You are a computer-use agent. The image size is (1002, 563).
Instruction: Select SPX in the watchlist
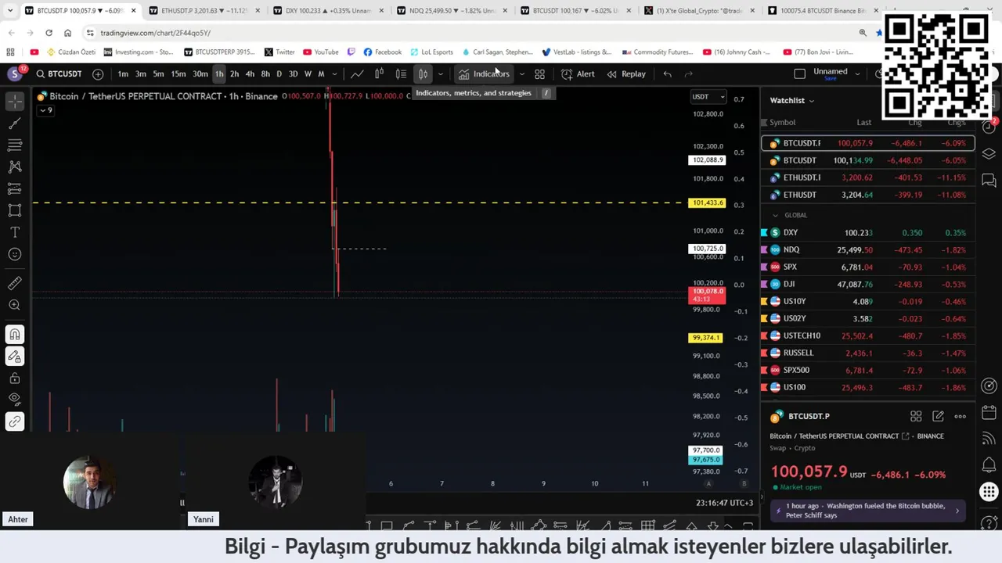(x=867, y=267)
